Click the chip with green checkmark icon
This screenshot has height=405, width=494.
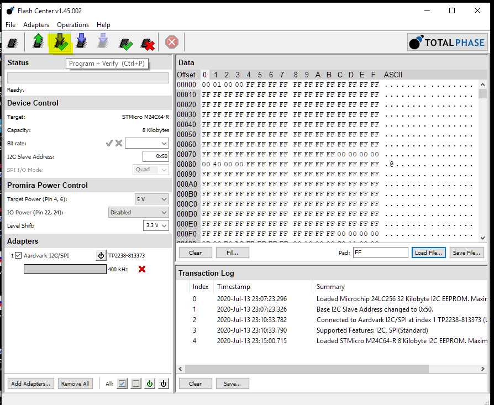[x=125, y=43]
